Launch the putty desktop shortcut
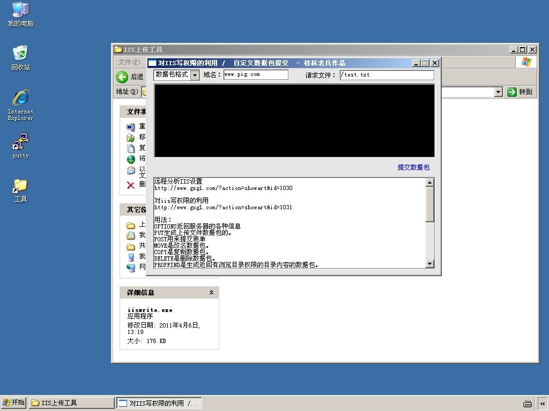 click(x=21, y=146)
